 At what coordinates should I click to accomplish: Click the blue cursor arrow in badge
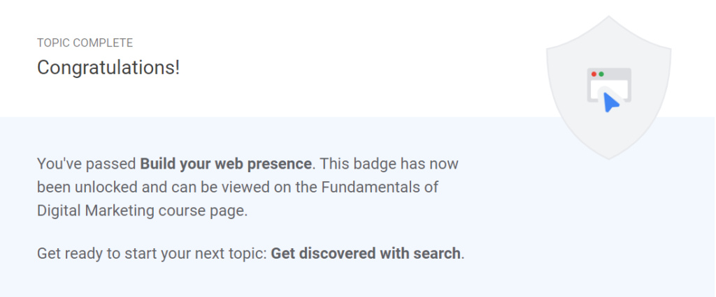pos(611,102)
